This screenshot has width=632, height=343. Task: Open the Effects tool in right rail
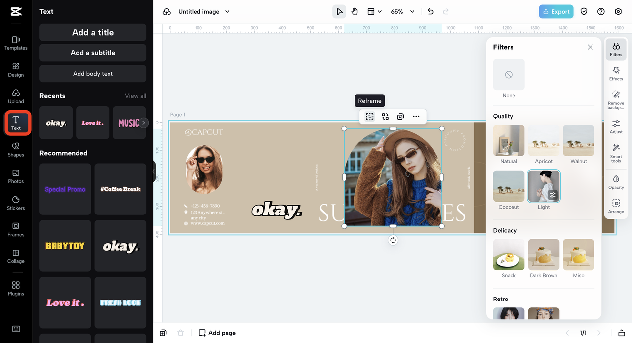[616, 73]
